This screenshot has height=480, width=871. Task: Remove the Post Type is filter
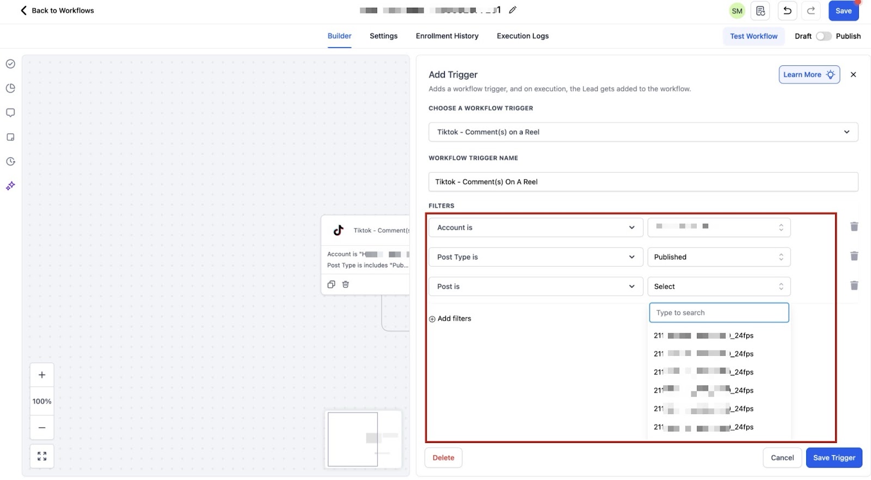[x=854, y=256]
